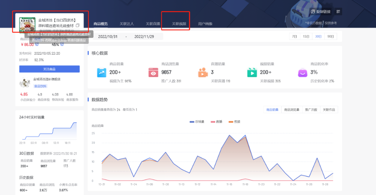Select the 15日 time range

[306, 36]
